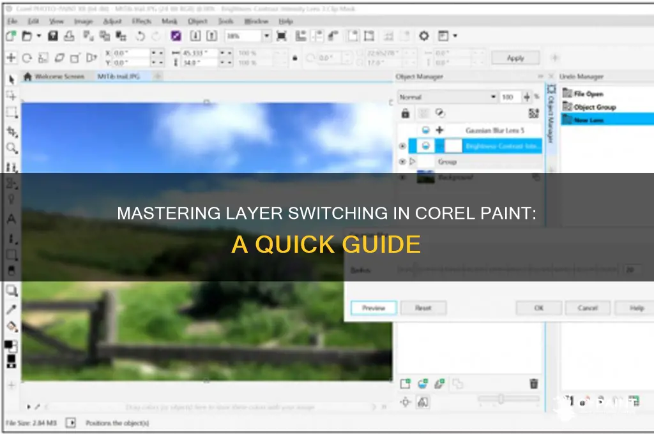654x434 pixels.
Task: Select rotate mode in the property bar
Action: tap(27, 58)
